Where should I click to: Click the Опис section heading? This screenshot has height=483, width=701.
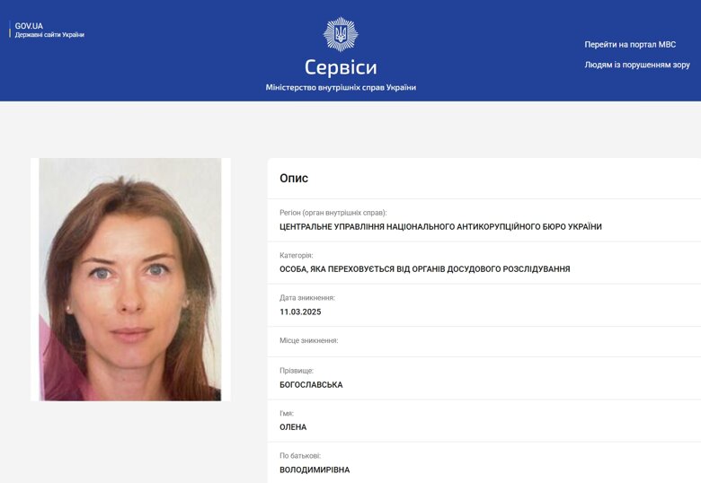[294, 178]
